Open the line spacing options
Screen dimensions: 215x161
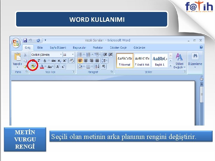pyautogui.click(x=104, y=61)
